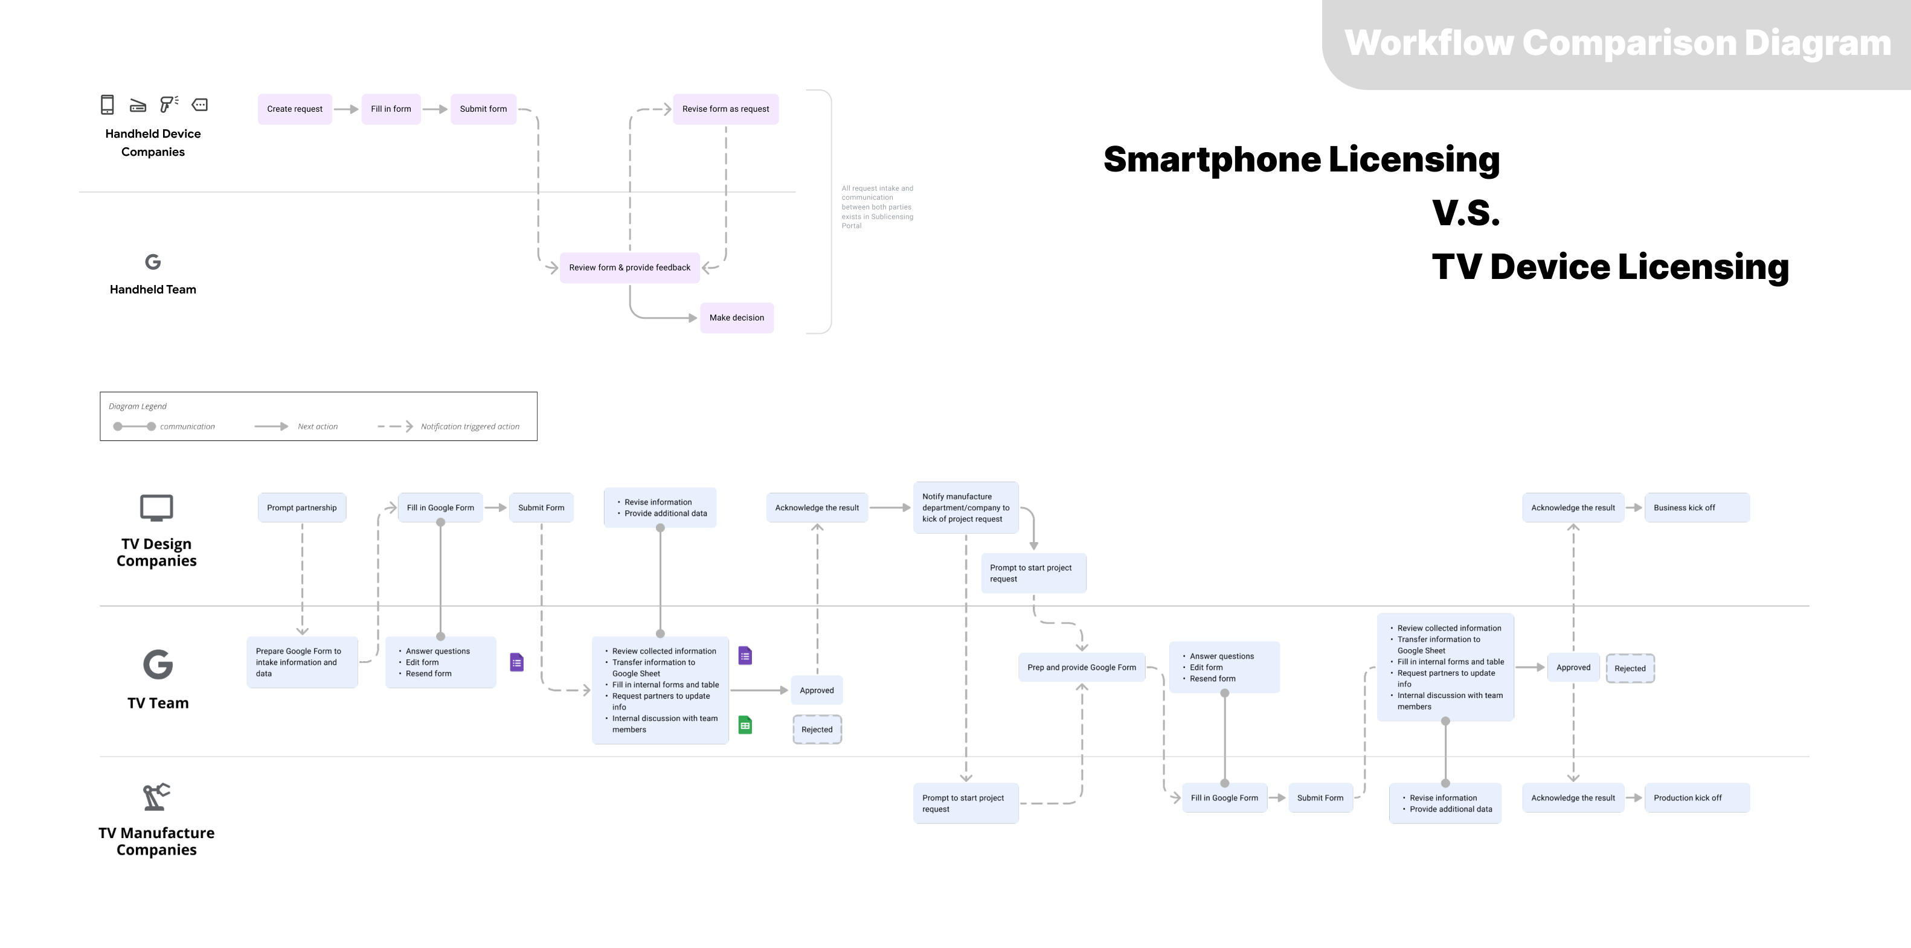Click the green Google Sheets icon
This screenshot has height=948, width=1911.
745,725
